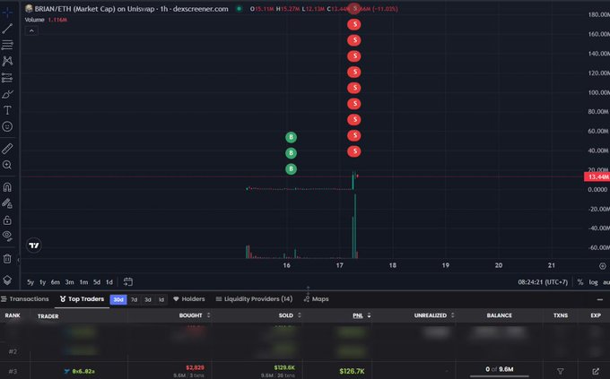Click the TradingView logo on chart
The image size is (610, 379).
(x=34, y=245)
